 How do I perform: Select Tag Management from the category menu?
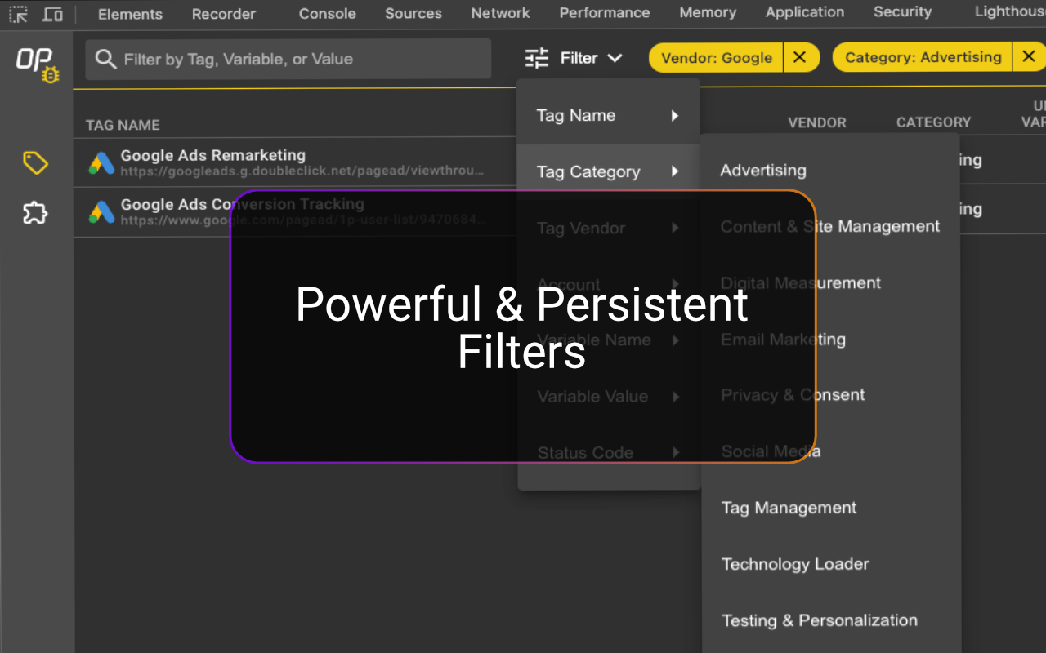[788, 508]
